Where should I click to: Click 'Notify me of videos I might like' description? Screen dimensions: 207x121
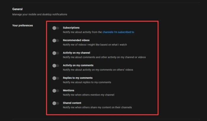click(x=95, y=45)
